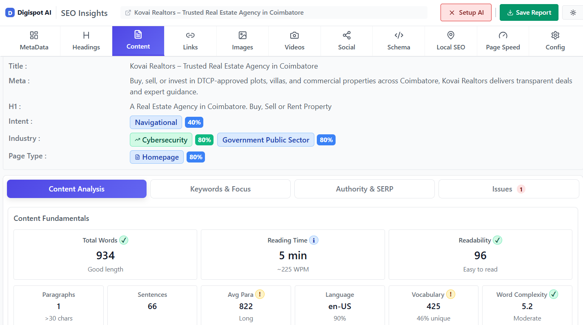583x325 pixels.
Task: Click the Readability score 96
Action: pyautogui.click(x=481, y=256)
